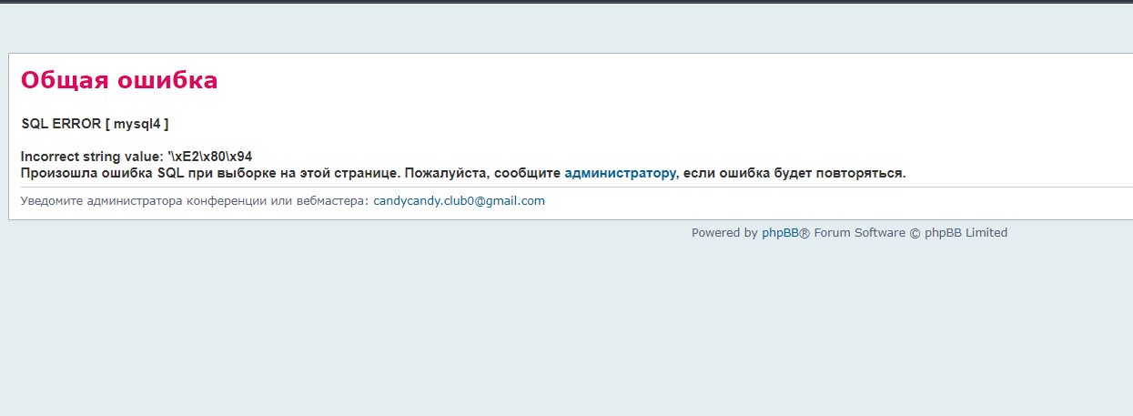Click the Powered by footer text
Viewport: 1133px width, 416px height.
(724, 233)
